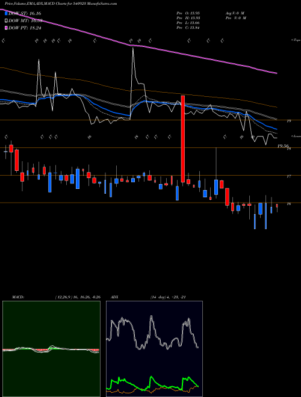This screenshot has height=397, width=301.
Task: Click the 'ADX' panel heading
Action: click(114, 297)
